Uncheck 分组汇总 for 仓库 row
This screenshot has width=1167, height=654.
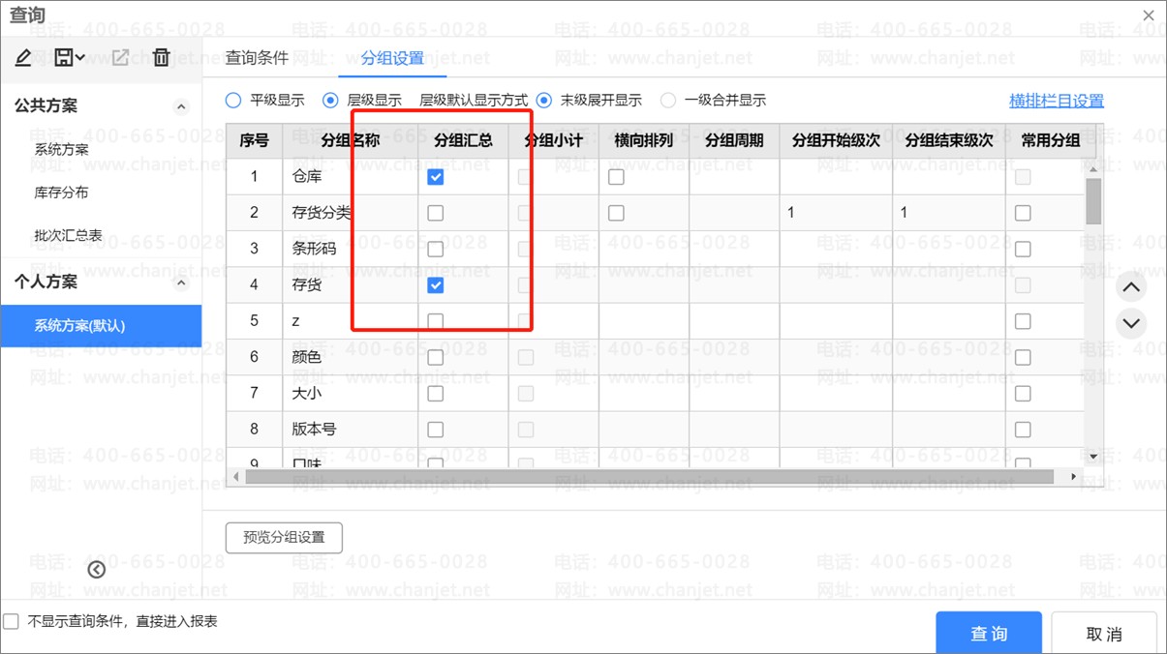click(436, 177)
